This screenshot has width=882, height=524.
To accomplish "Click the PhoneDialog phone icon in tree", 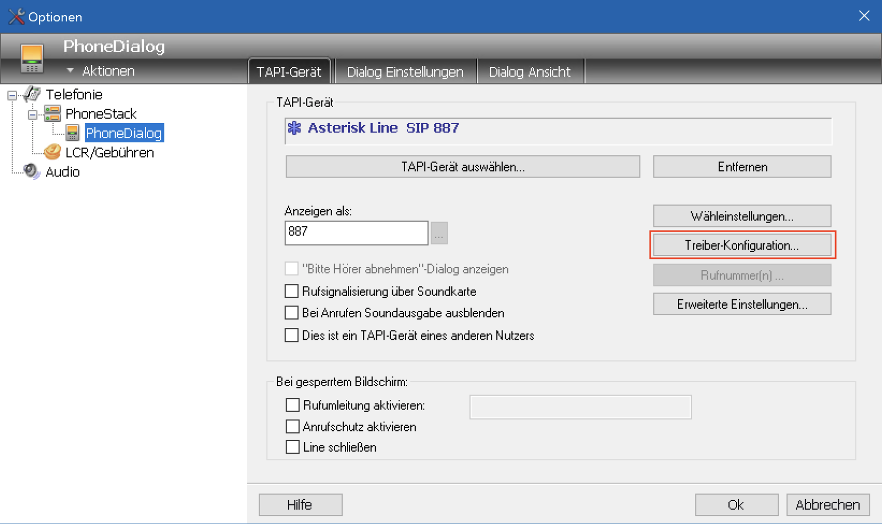I will (x=72, y=133).
